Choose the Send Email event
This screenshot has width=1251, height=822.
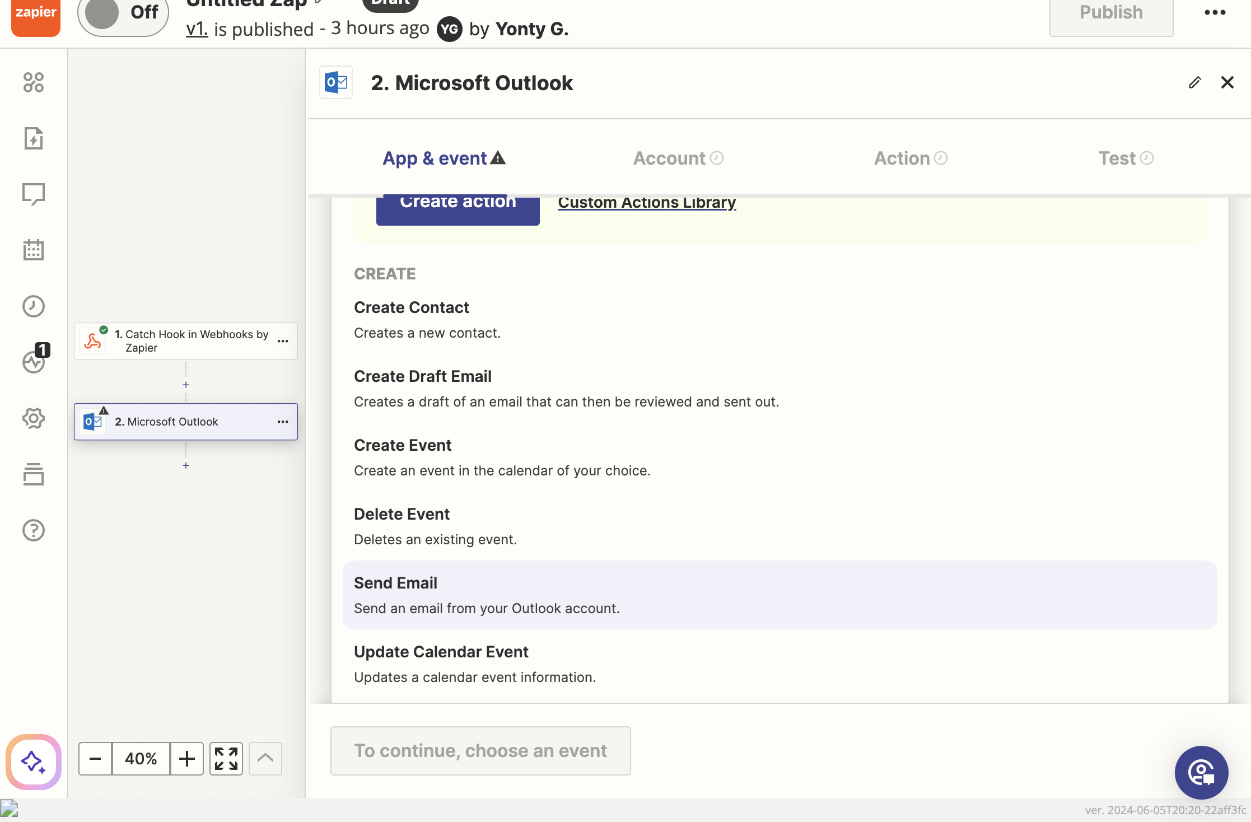click(779, 595)
